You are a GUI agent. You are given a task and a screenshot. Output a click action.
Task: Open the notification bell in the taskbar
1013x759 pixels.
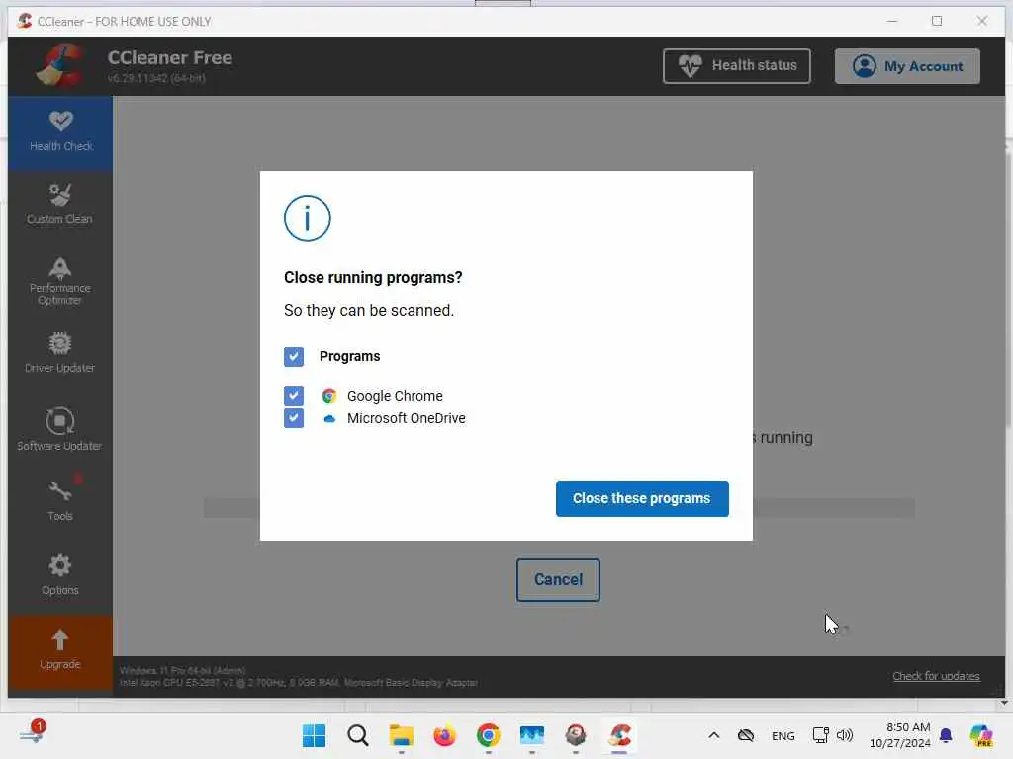(x=946, y=735)
